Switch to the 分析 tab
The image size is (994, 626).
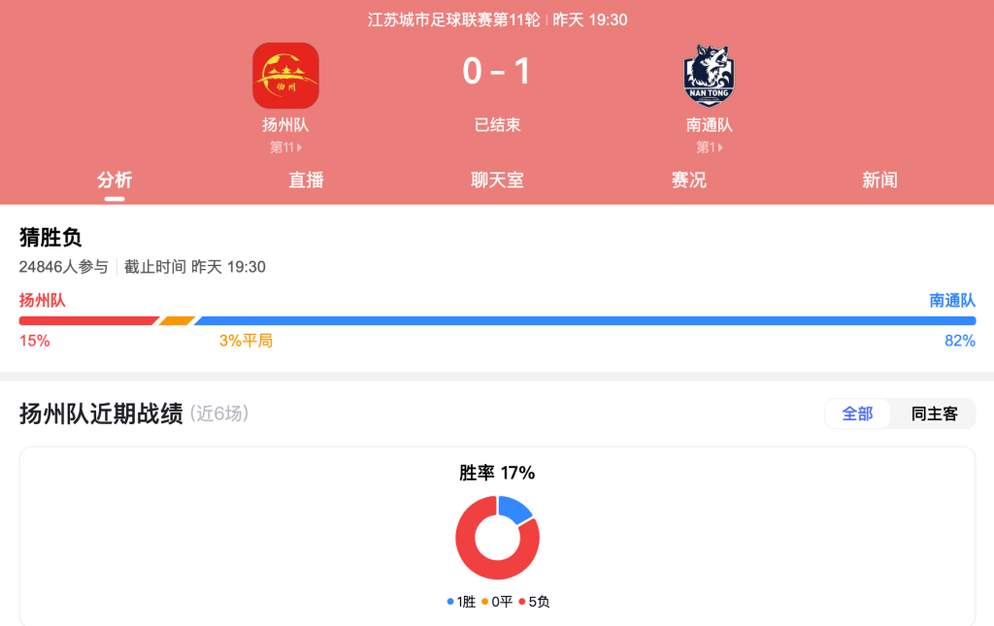tap(115, 180)
